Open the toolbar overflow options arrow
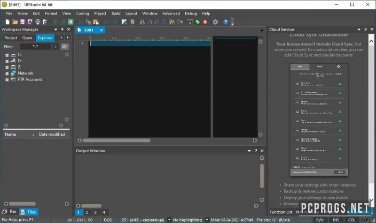The width and height of the screenshot is (376, 223). (232, 22)
